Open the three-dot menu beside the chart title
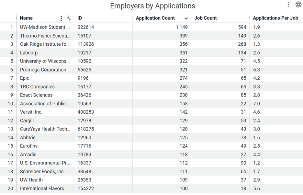Screen dimensions: 303x195 288,5
